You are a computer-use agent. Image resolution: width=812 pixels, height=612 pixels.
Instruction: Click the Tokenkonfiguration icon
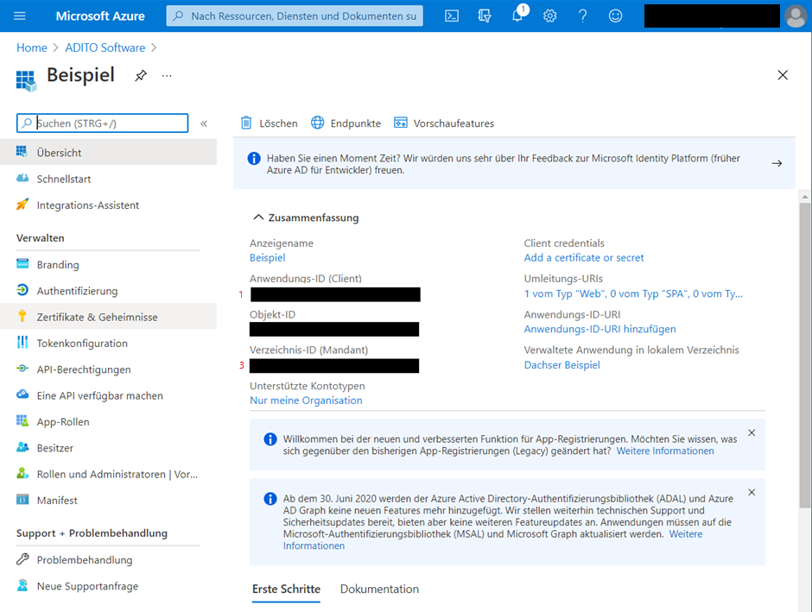pos(22,343)
